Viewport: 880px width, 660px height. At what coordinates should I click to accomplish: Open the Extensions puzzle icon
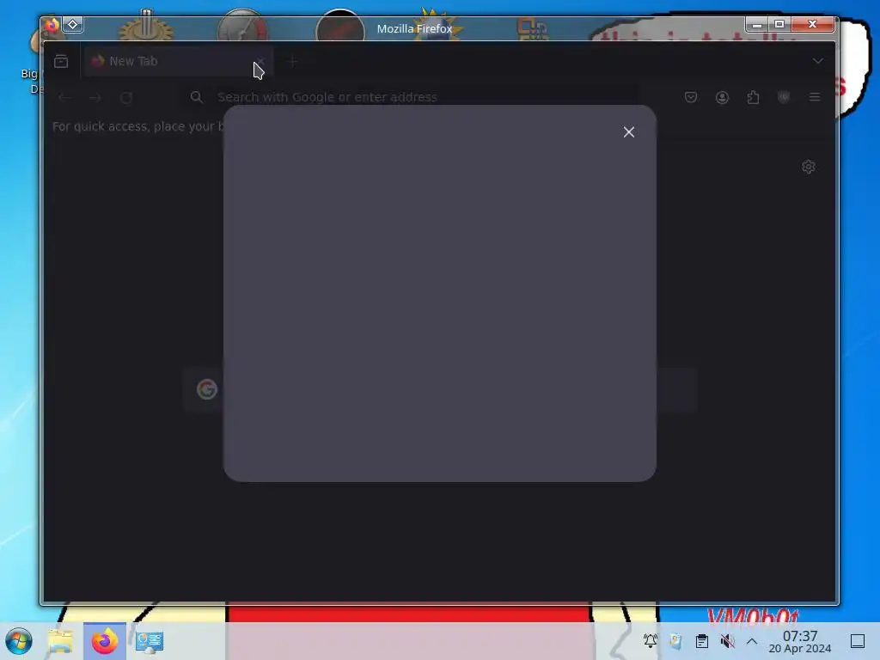(753, 97)
